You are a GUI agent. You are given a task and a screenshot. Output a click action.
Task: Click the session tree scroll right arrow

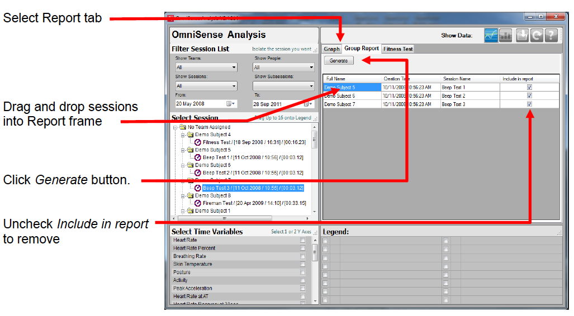tap(307, 218)
